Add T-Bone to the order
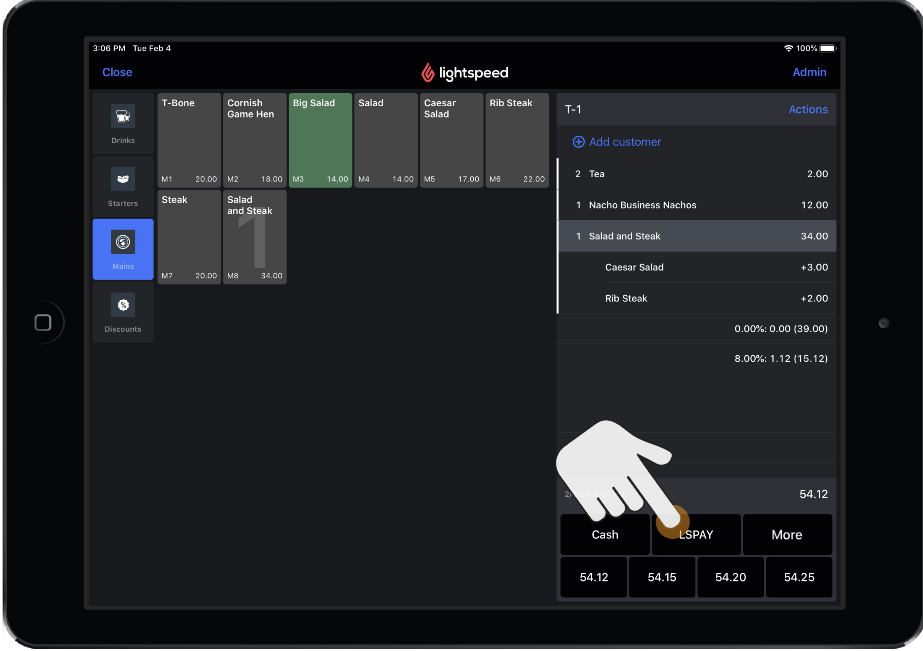Image resolution: width=923 pixels, height=651 pixels. [189, 140]
